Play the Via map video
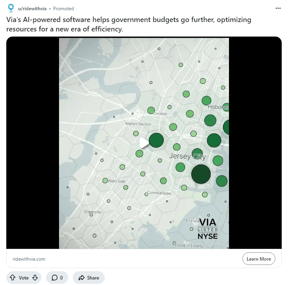This screenshot has height=285, width=288. 144,143
